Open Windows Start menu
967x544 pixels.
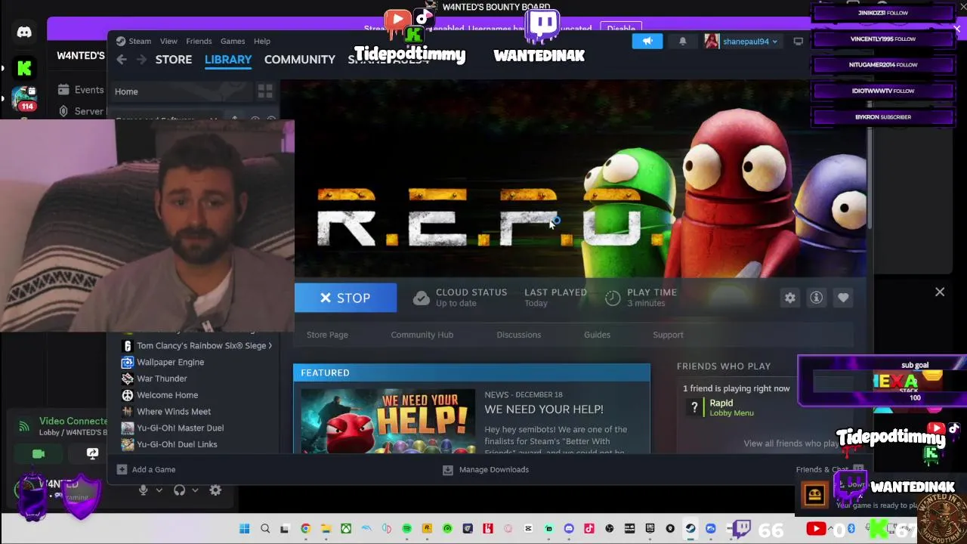[x=245, y=529]
